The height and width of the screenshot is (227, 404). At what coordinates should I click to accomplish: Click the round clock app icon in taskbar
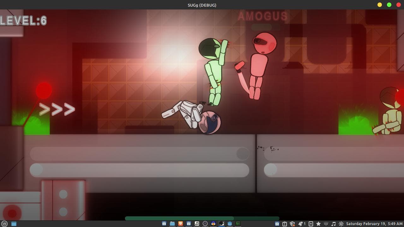coord(205,224)
